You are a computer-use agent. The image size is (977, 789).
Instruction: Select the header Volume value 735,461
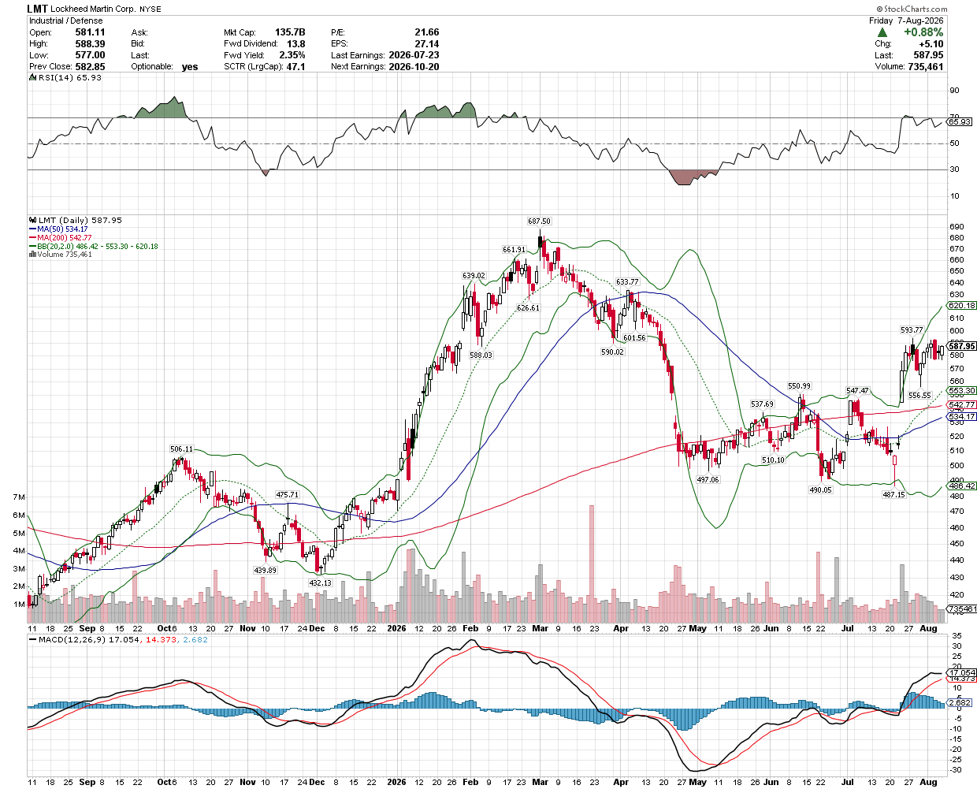click(x=925, y=67)
